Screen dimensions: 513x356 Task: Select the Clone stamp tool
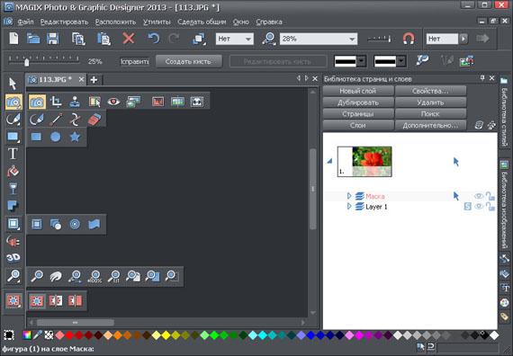[75, 102]
